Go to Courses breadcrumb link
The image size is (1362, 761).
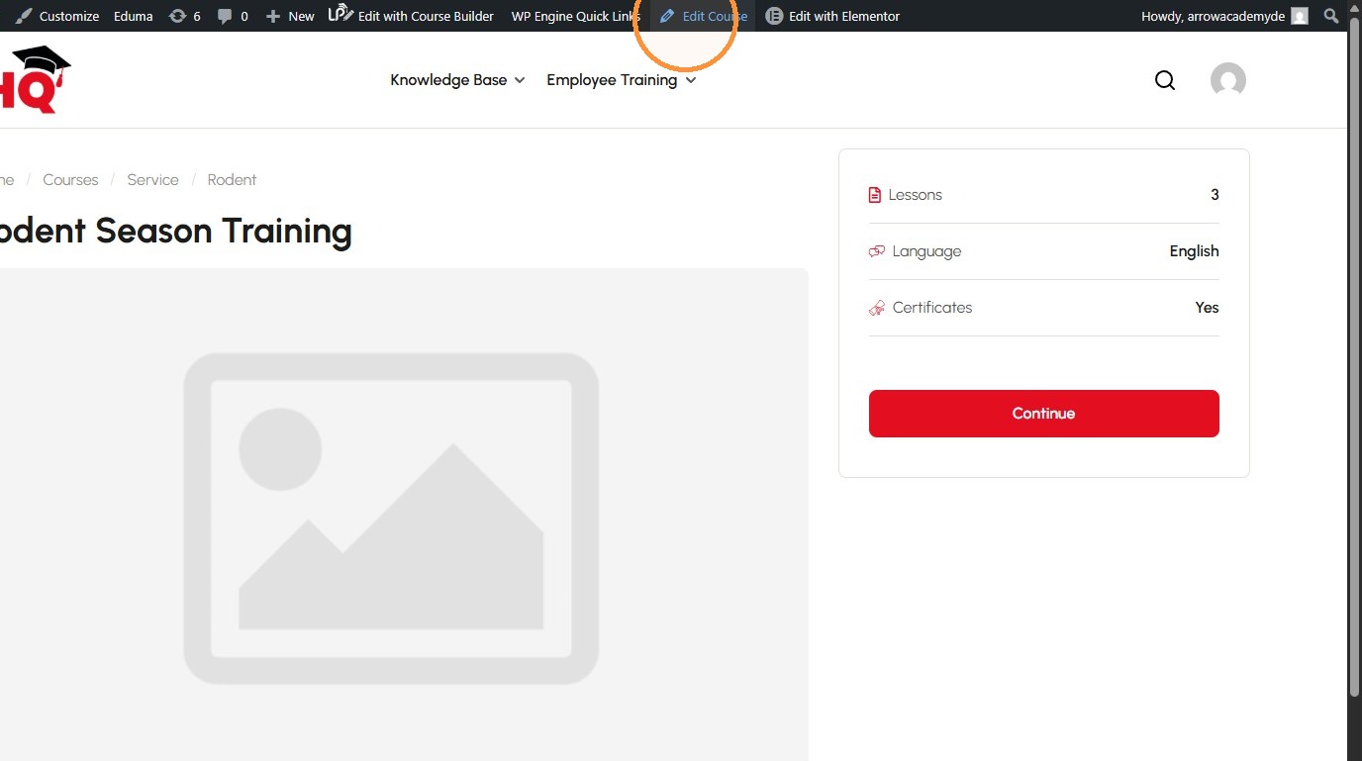70,180
